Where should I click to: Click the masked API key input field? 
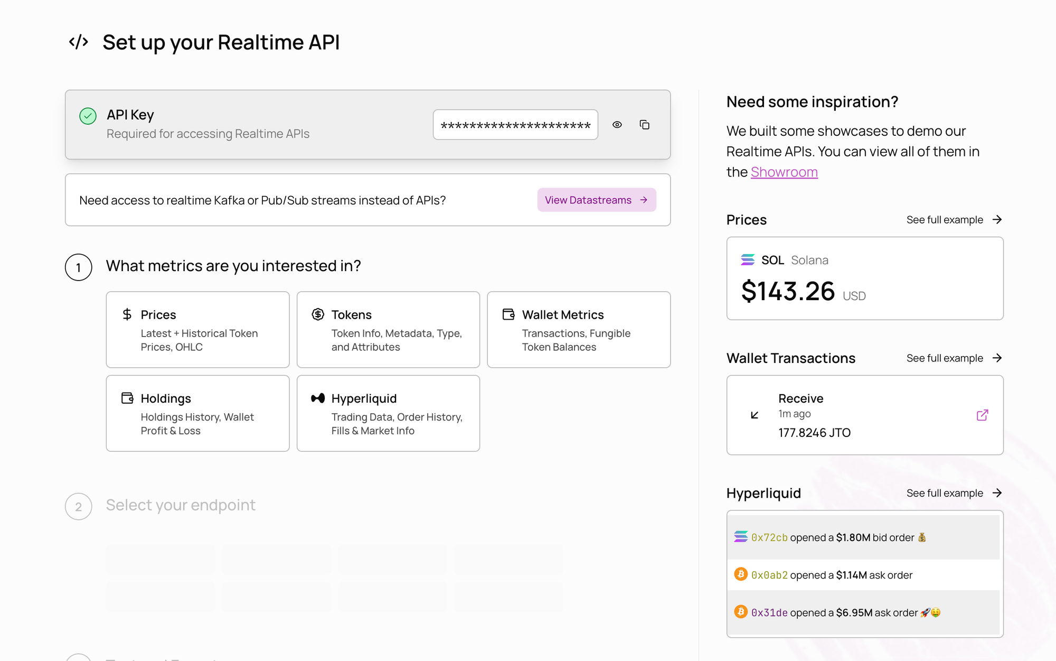tap(515, 125)
